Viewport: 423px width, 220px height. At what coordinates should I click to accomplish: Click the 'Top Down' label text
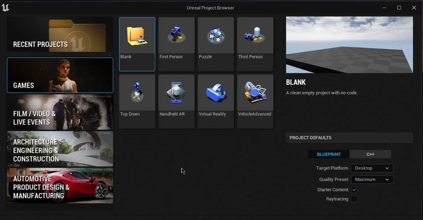130,114
